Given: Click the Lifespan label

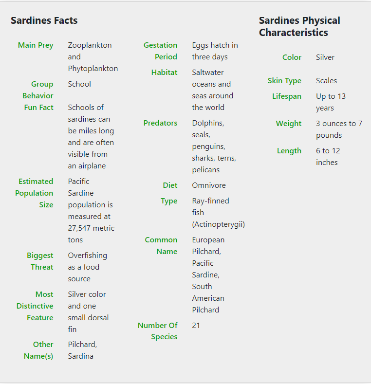Looking at the screenshot, I should 287,96.
